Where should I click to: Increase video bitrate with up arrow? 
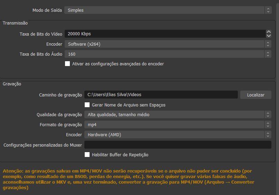(x=269, y=32)
